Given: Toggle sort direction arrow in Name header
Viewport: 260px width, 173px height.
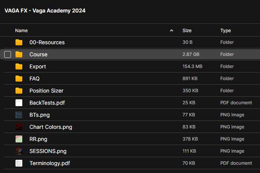Looking at the screenshot, I should tap(172, 31).
